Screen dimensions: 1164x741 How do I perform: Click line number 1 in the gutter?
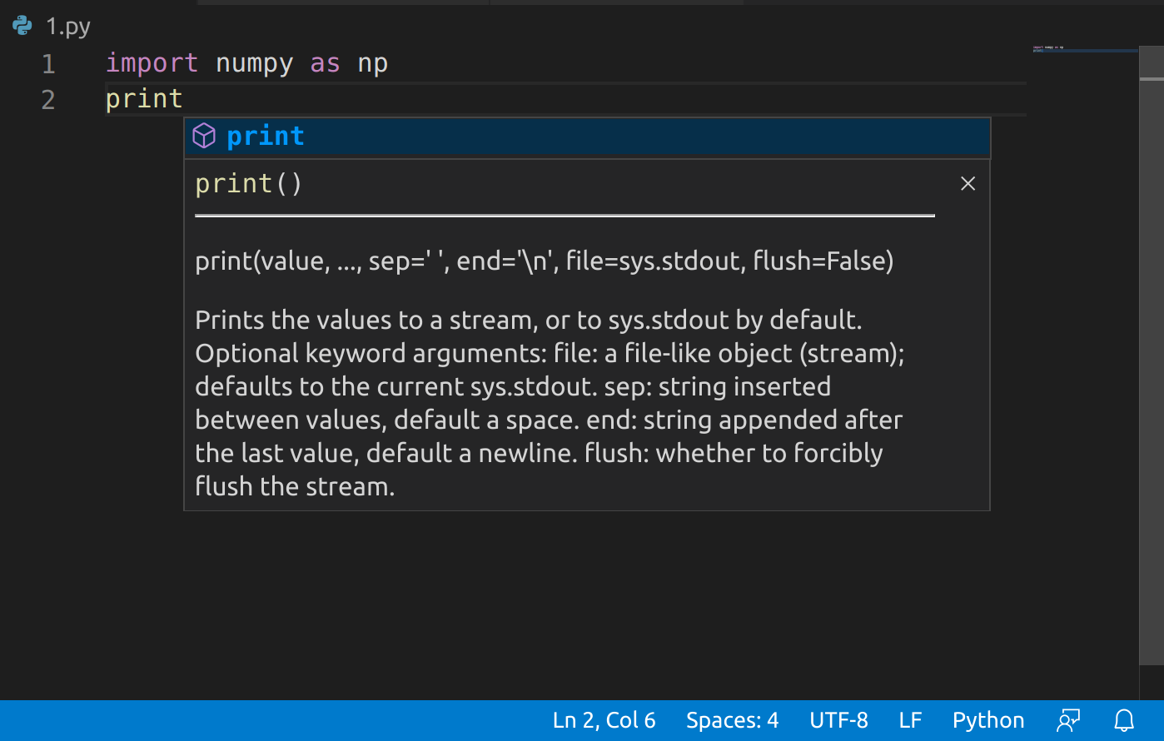click(47, 63)
